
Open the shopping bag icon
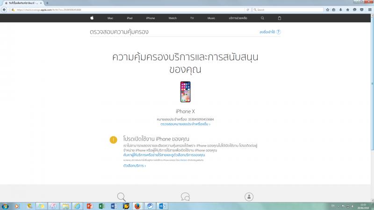(279, 18)
